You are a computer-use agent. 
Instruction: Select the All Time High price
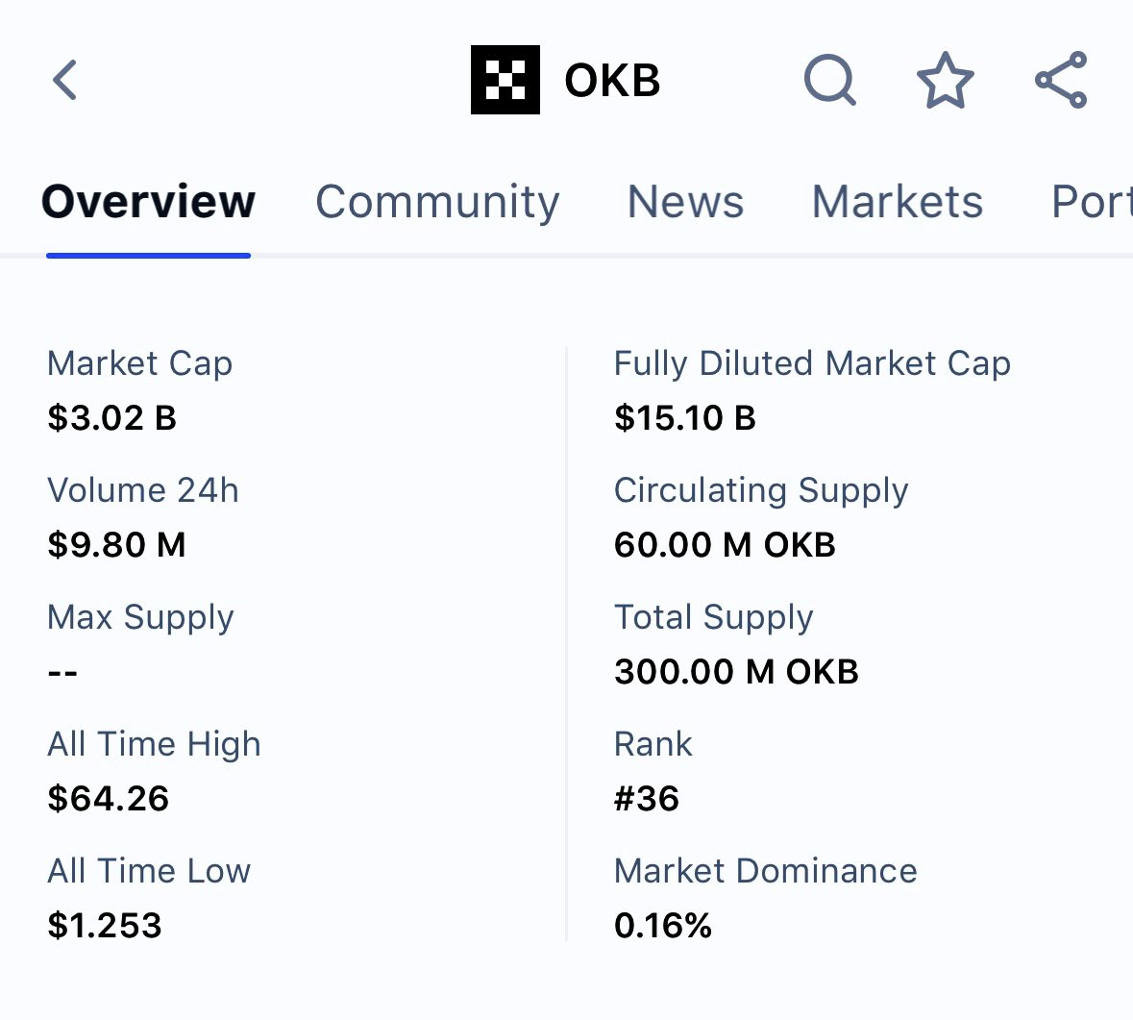(108, 798)
